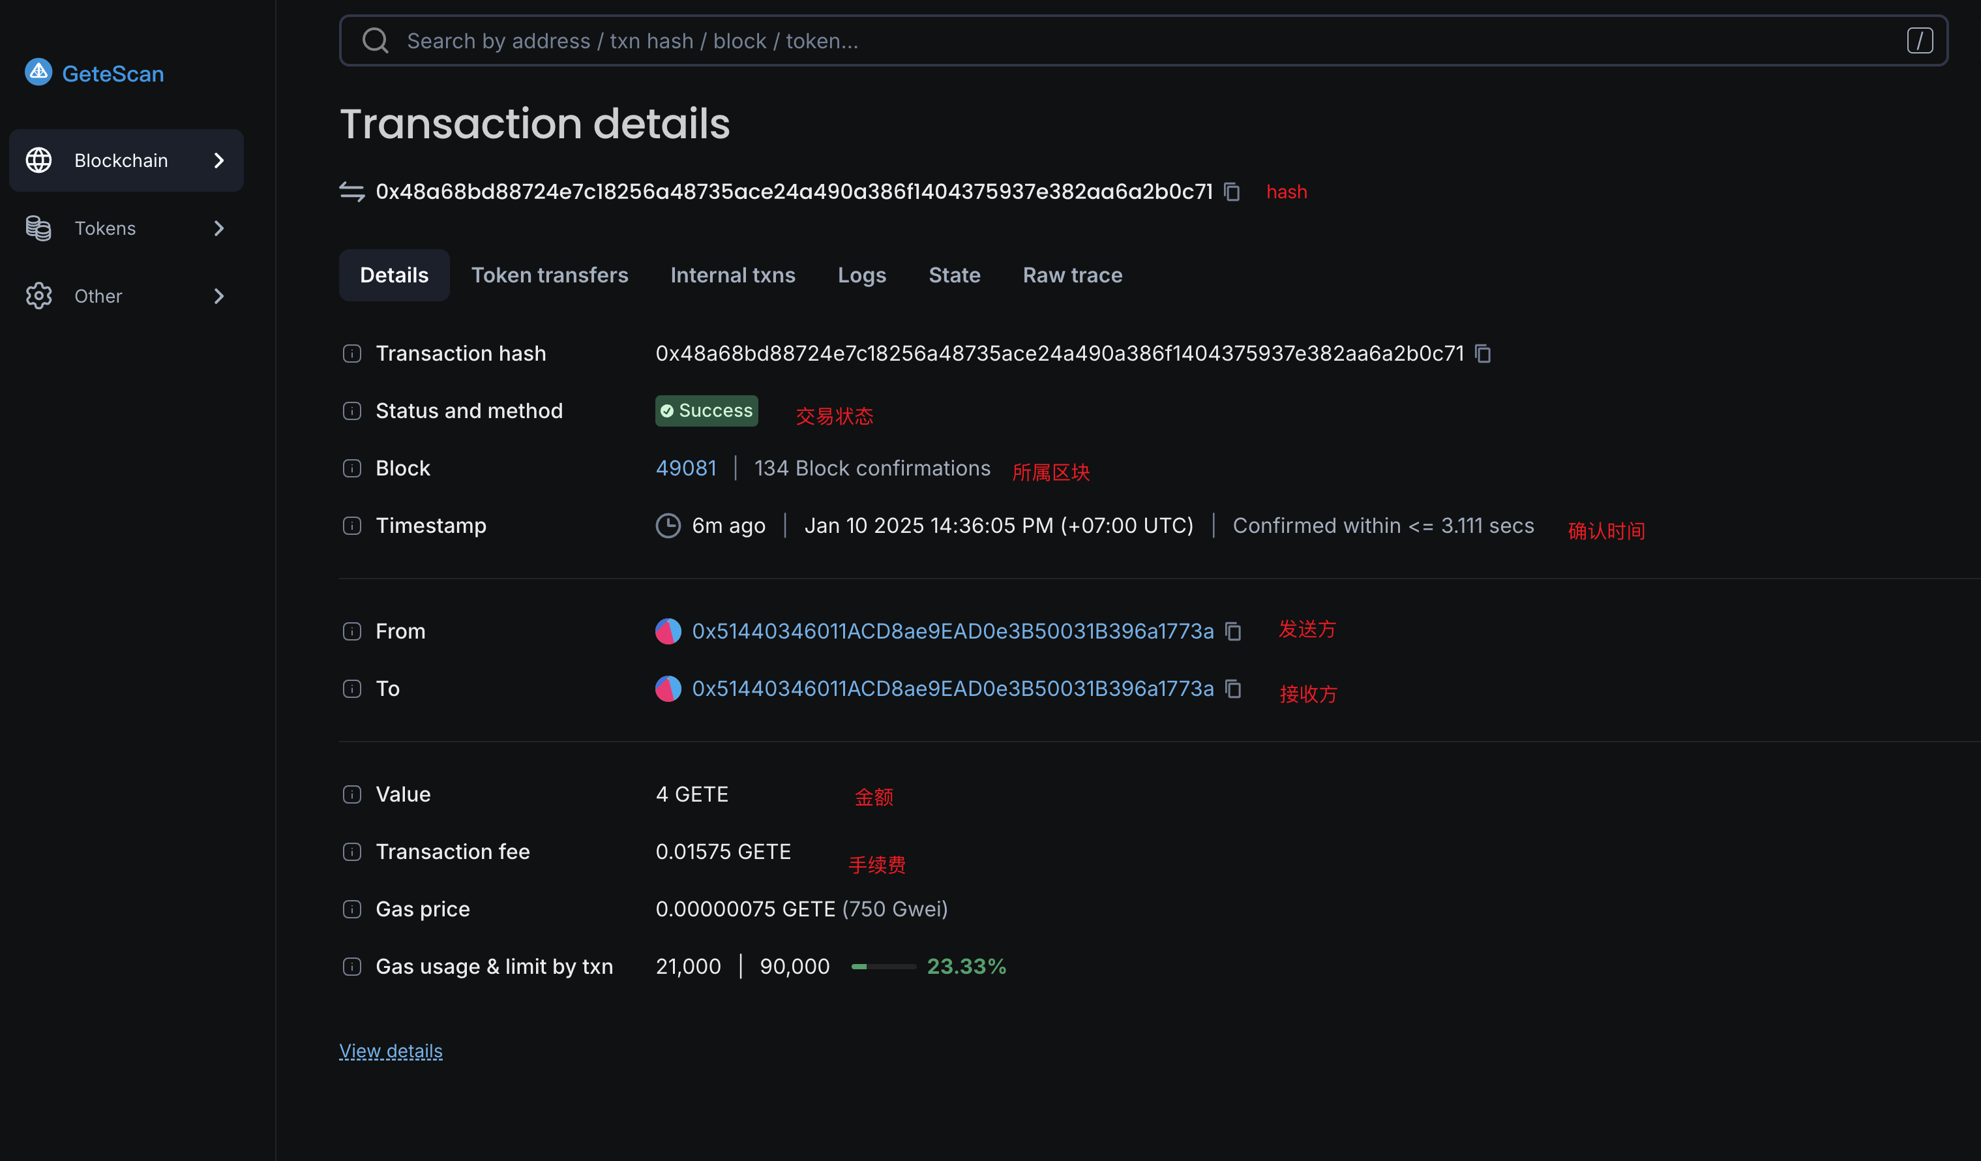The width and height of the screenshot is (1981, 1161).
Task: Copy the transaction hash in the header
Action: pos(1232,192)
